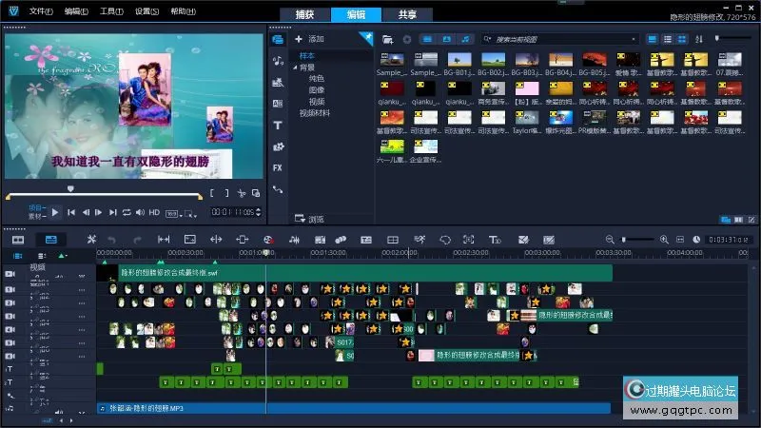
Task: Click the scissors split clip icon
Action: [x=242, y=193]
